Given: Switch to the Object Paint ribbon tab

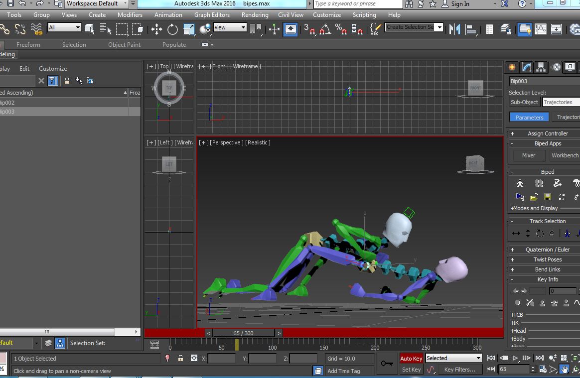Looking at the screenshot, I should coord(124,45).
